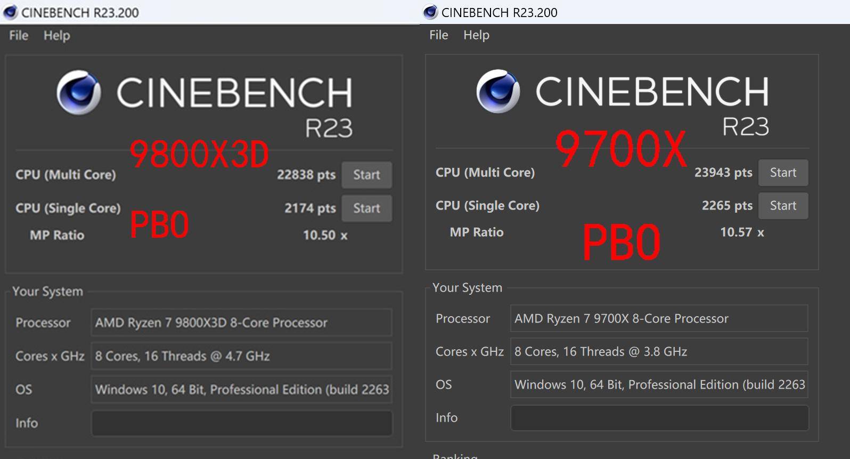Image resolution: width=850 pixels, height=459 pixels.
Task: Click Cinebench sphere logo in left window
Action: [x=79, y=92]
